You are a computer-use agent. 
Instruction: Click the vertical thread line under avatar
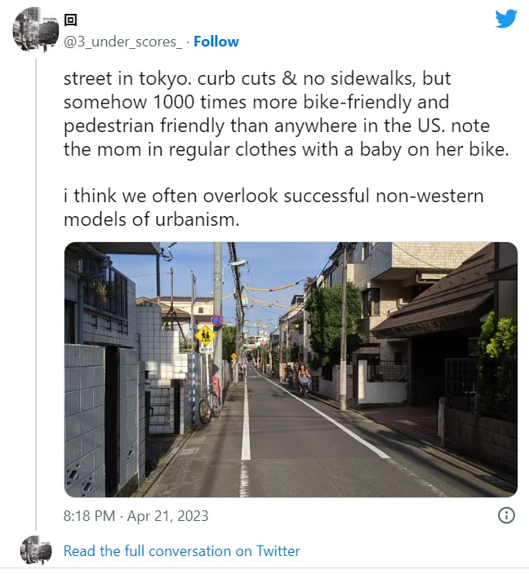tap(36, 294)
